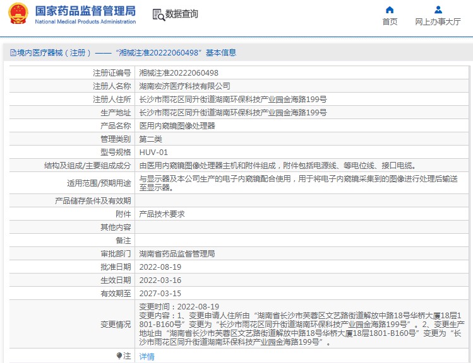This screenshot has width=473, height=363.
Task: Click the 变更情况 row label
Action: 116,325
